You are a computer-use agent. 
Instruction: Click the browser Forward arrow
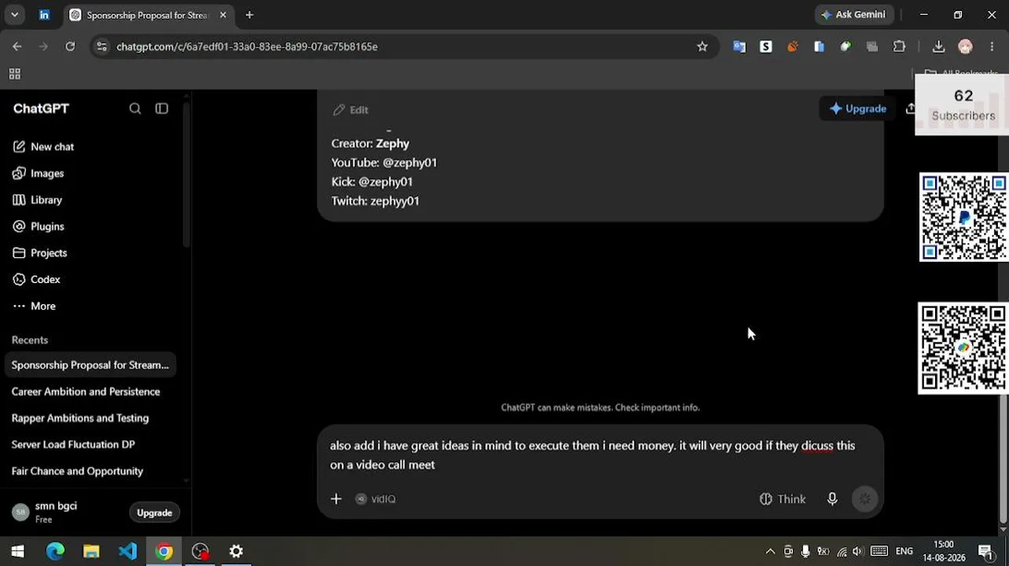[43, 47]
